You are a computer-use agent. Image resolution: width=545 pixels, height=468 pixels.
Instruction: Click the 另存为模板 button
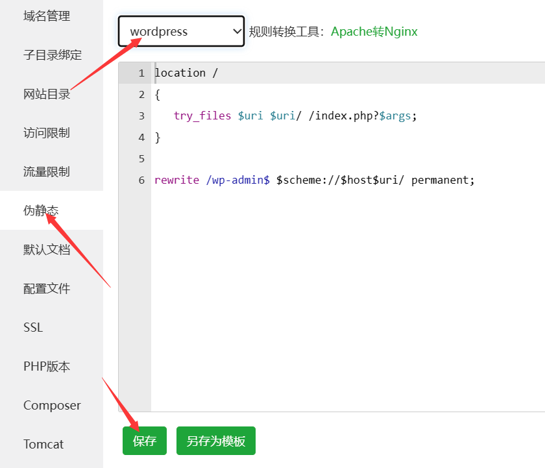pos(216,441)
